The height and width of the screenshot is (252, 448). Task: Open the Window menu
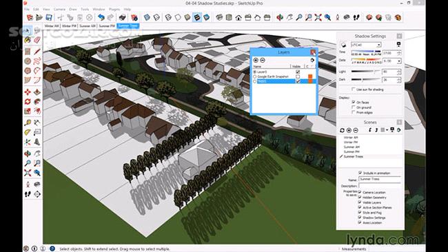[x=99, y=9]
